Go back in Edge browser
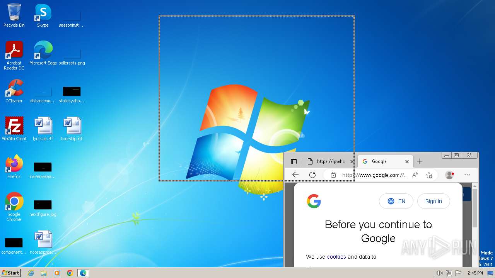495x278 pixels. point(295,175)
